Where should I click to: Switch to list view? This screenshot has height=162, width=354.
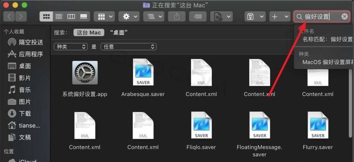[59, 16]
